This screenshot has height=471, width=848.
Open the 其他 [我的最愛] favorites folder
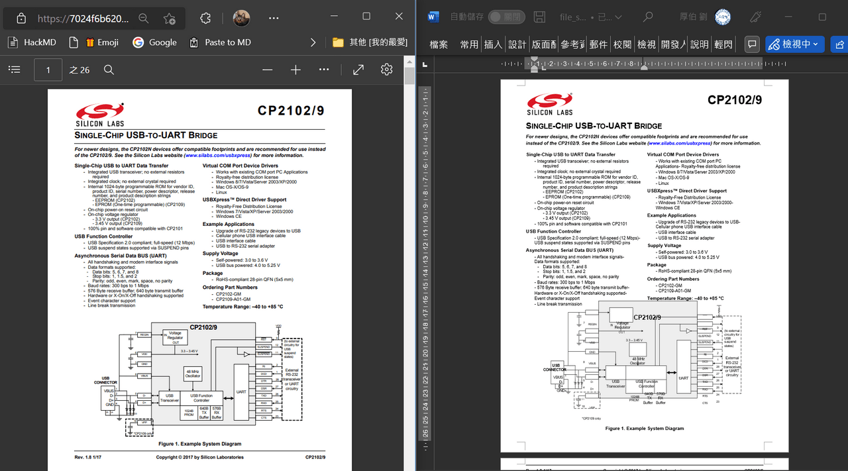[370, 42]
